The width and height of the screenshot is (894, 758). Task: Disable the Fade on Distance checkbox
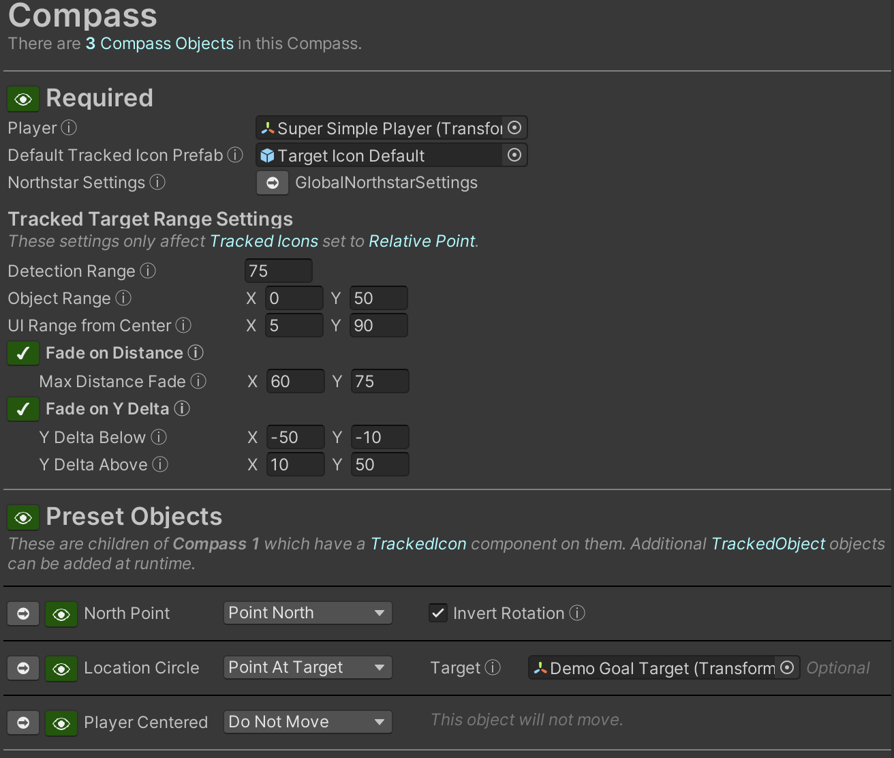pos(23,353)
